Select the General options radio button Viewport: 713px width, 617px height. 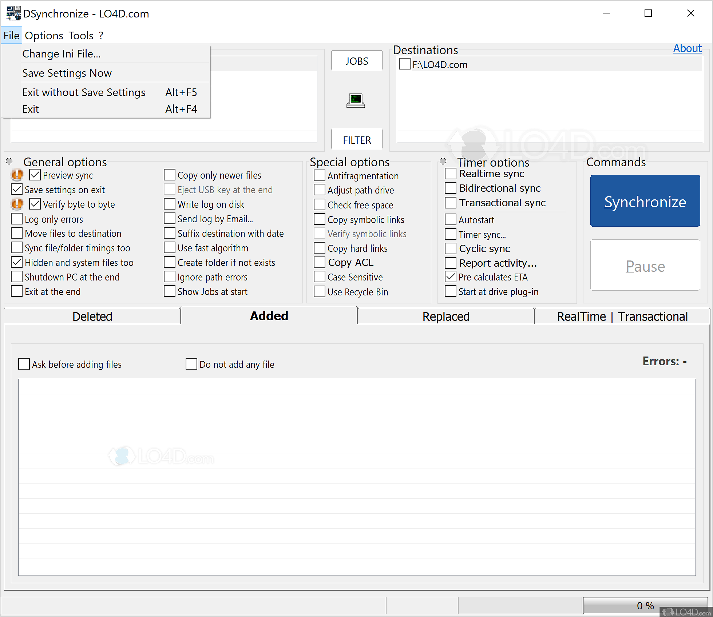9,160
